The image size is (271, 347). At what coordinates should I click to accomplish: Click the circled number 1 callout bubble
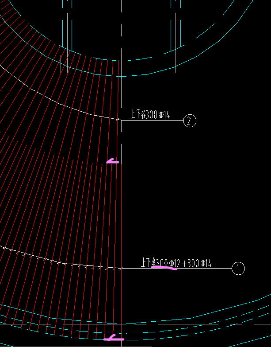tap(238, 269)
